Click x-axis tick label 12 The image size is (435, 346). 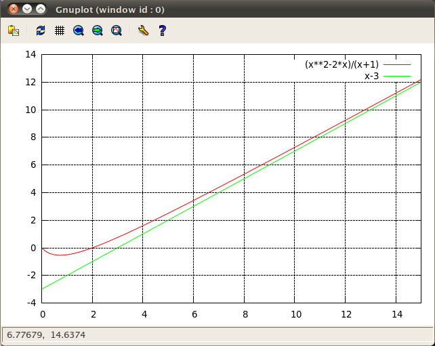346,314
